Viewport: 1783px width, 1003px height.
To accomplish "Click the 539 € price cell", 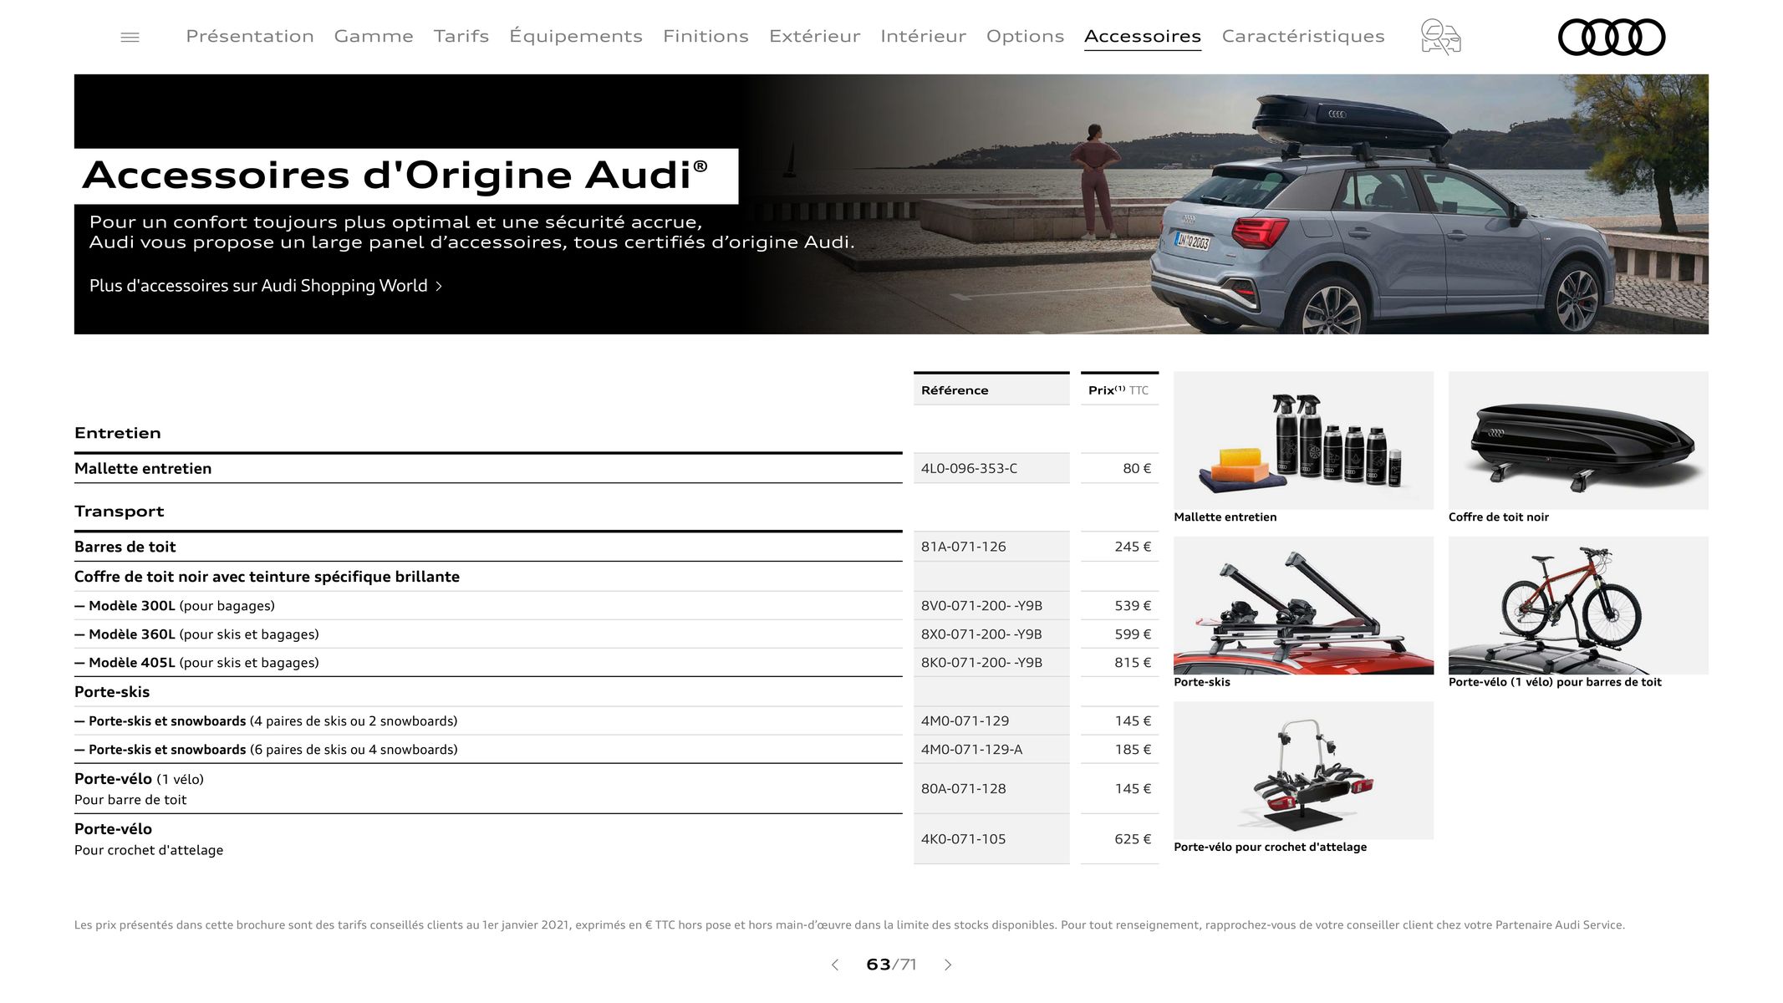I will (1119, 606).
